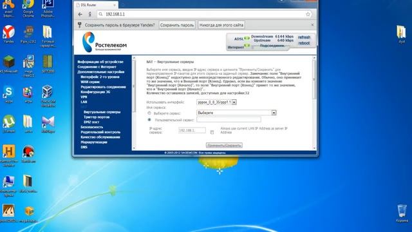Open the layer 2 interface menu item
Image resolution: width=412 pixels, height=232 pixels.
click(x=100, y=77)
